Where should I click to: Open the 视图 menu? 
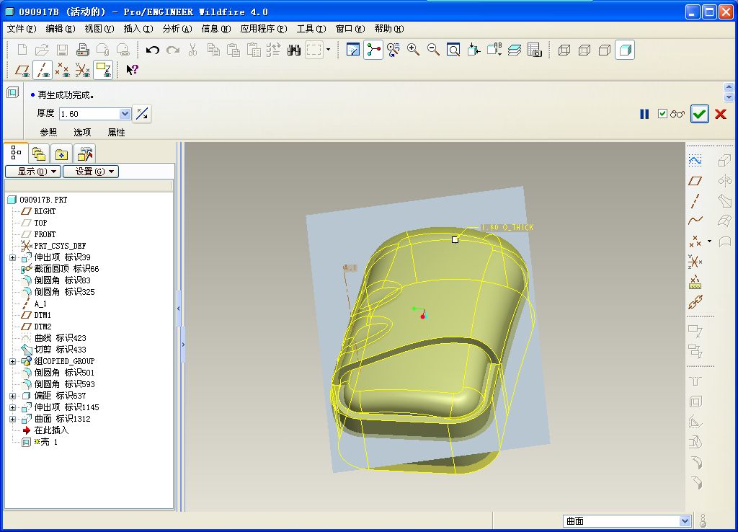[99, 29]
